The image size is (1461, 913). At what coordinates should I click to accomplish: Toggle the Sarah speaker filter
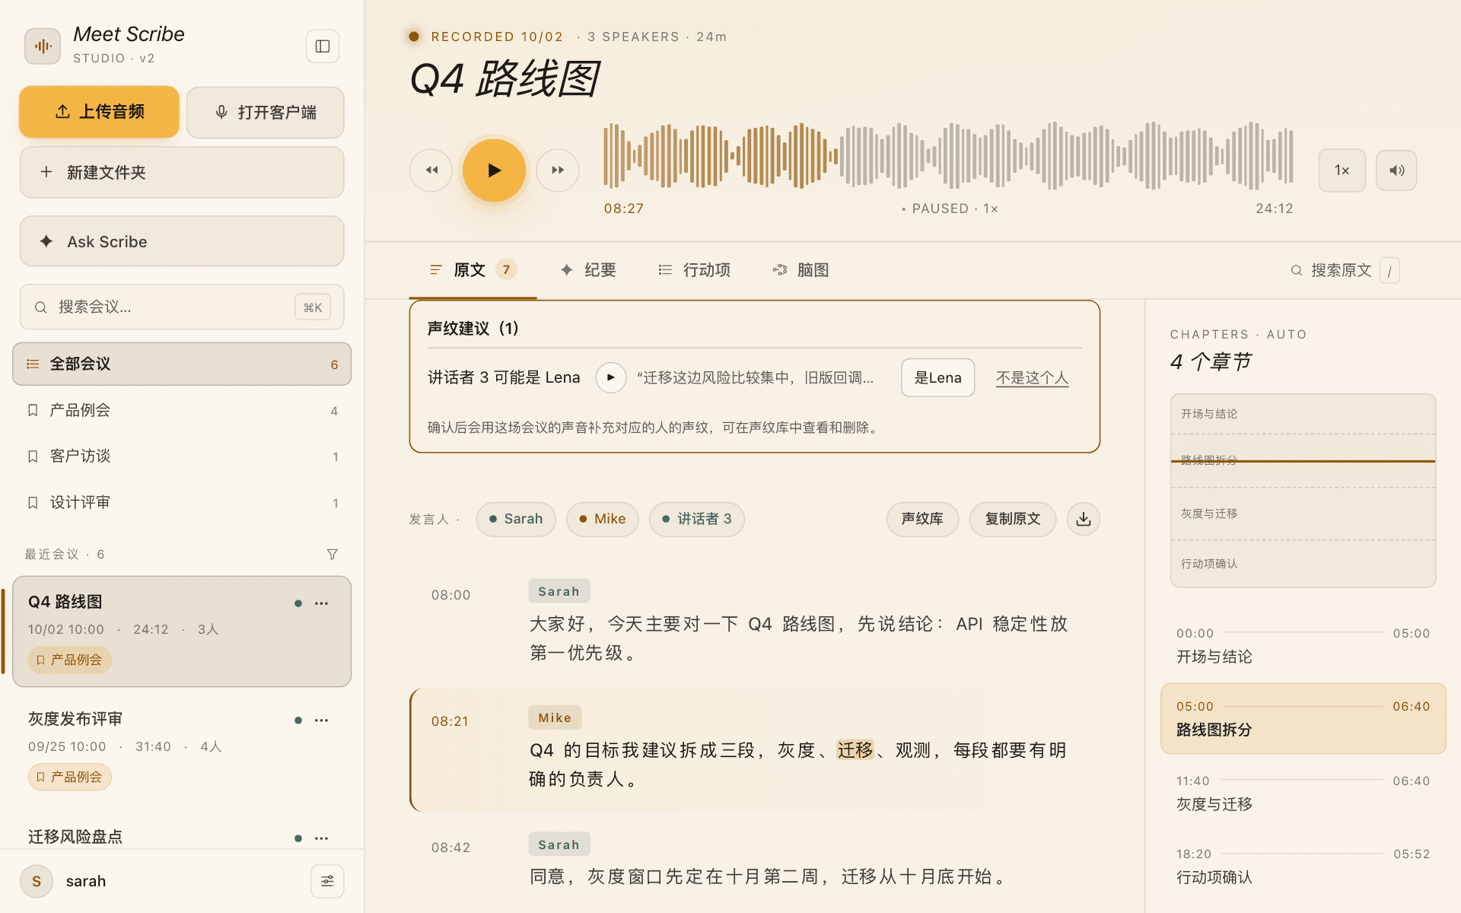pyautogui.click(x=516, y=519)
